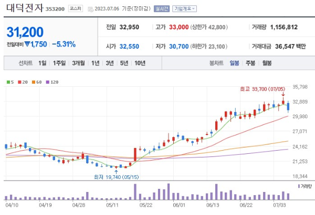
Task: Click the 봉차트 label
Action: click(216, 63)
